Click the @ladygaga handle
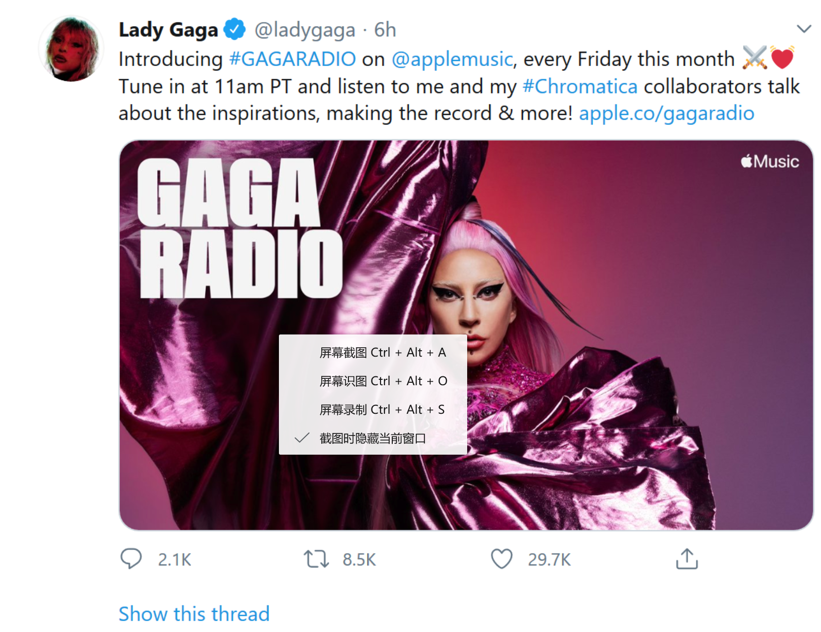The height and width of the screenshot is (632, 821). pos(305,30)
